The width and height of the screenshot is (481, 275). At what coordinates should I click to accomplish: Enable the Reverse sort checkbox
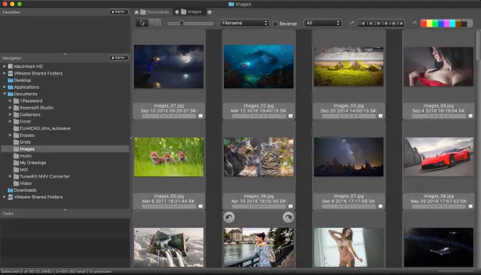pyautogui.click(x=275, y=24)
